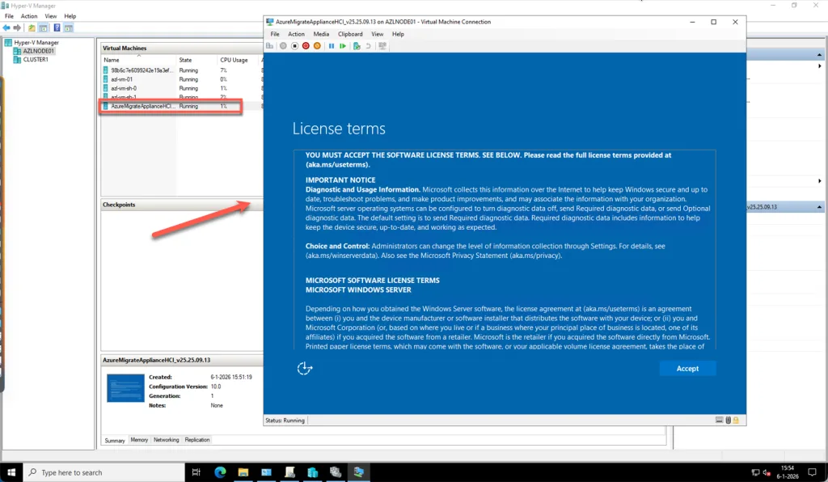Click the Turn Off VM toolbar icon
Image resolution: width=828 pixels, height=482 pixels.
tap(294, 46)
